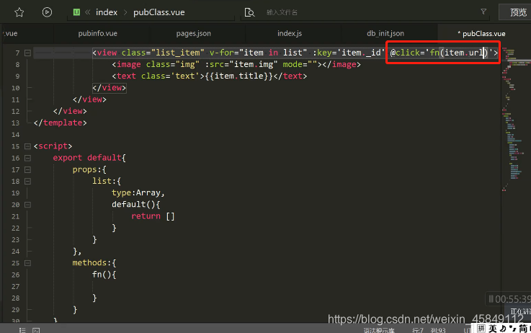This screenshot has width=531, height=333.
Task: Click the 语法提示库 status bar entry
Action: click(379, 330)
